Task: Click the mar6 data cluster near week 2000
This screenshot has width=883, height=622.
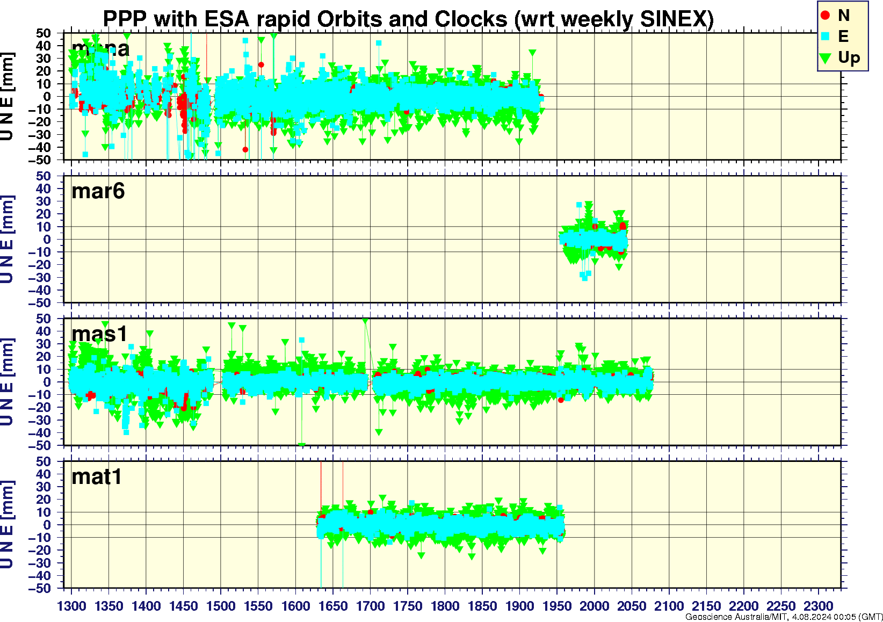Action: pyautogui.click(x=594, y=239)
